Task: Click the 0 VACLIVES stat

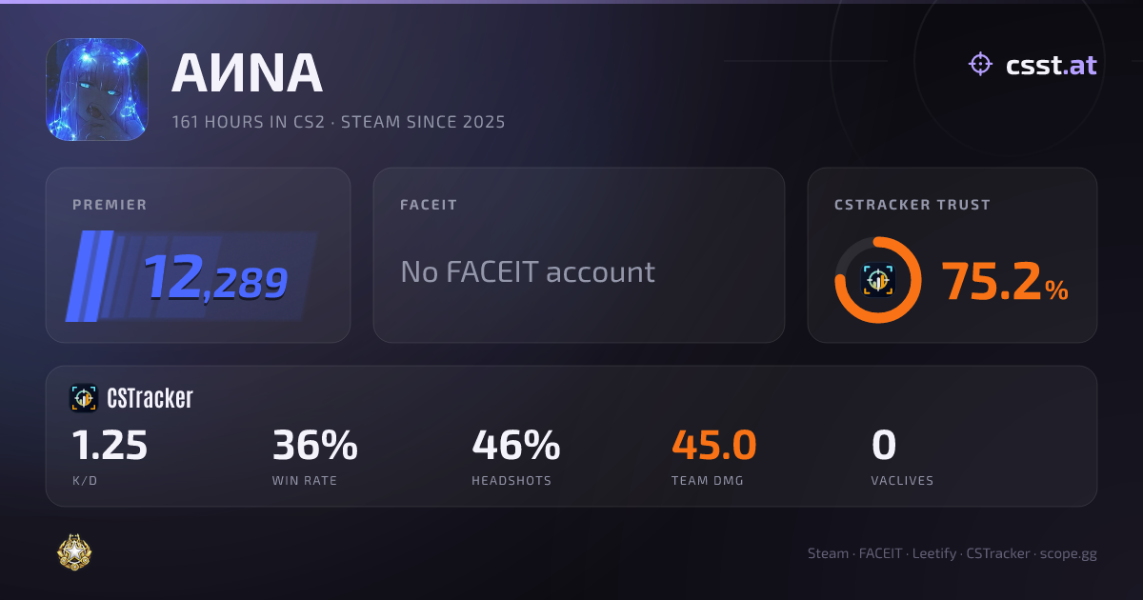Action: point(902,457)
